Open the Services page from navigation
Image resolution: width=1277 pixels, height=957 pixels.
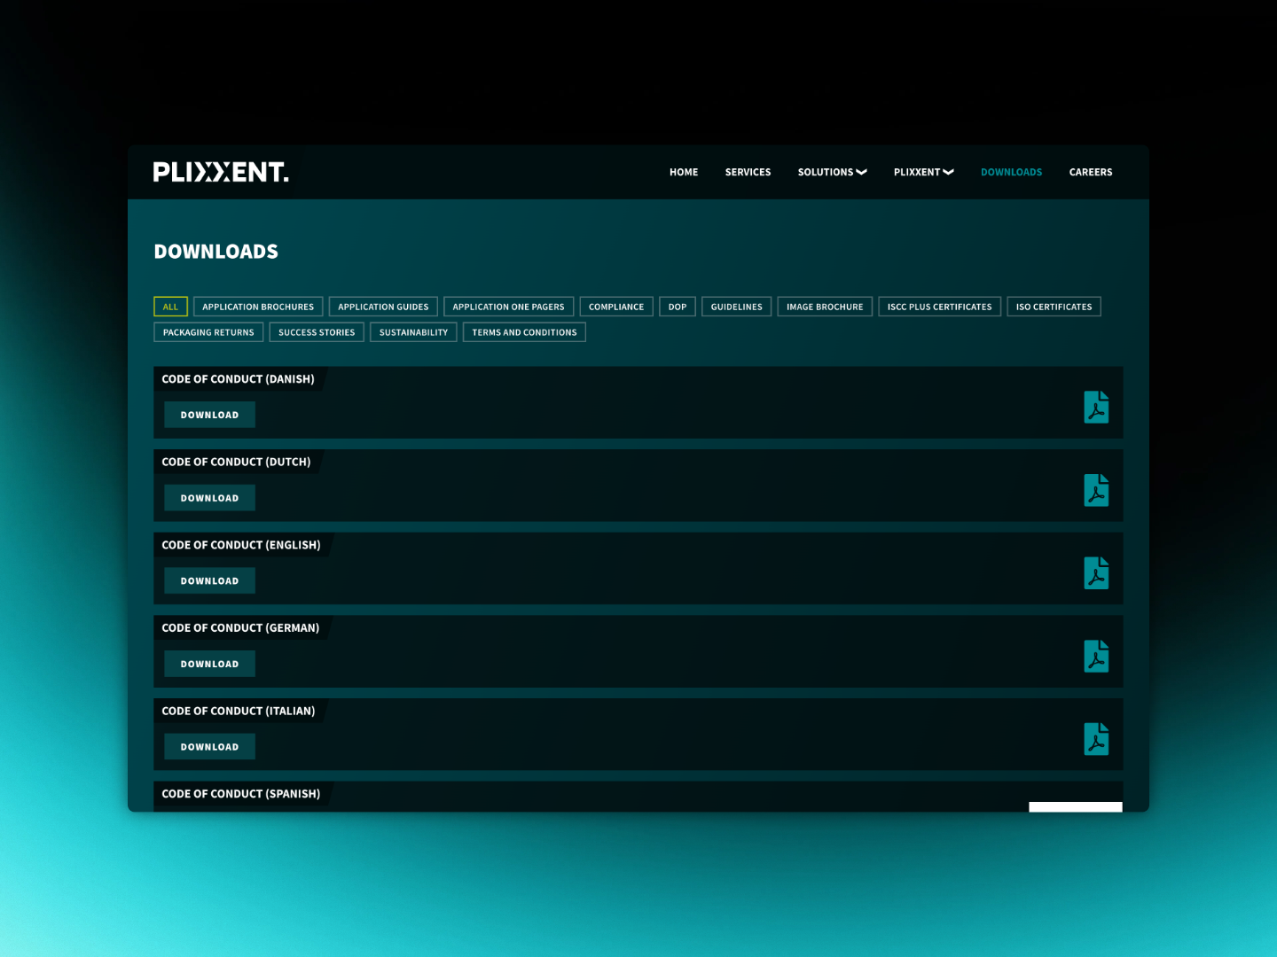[748, 172]
